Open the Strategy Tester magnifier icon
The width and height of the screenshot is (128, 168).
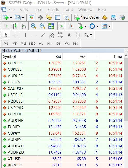pyautogui.click(x=67, y=17)
